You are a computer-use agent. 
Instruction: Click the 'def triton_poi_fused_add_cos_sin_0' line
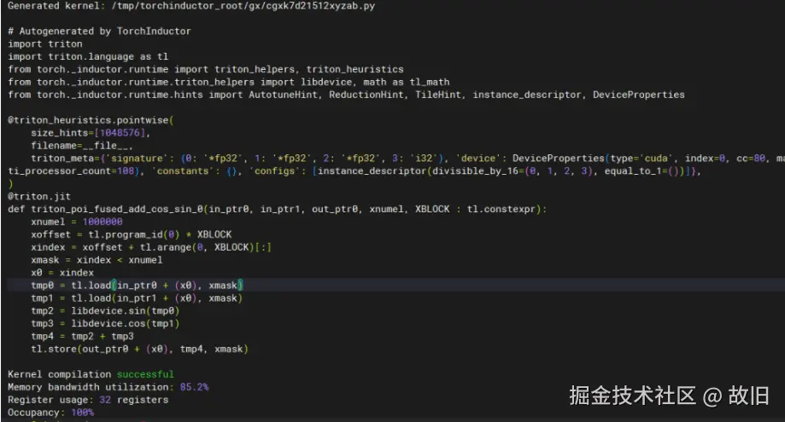[278, 209]
